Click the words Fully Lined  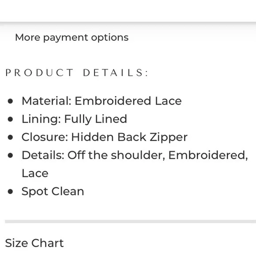[x=95, y=119]
